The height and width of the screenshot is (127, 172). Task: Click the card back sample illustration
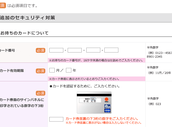[94, 102]
